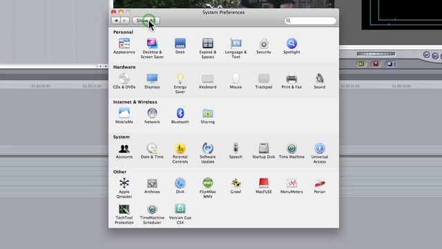Open the DivX preference pane
The height and width of the screenshot is (249, 442).
tap(180, 186)
